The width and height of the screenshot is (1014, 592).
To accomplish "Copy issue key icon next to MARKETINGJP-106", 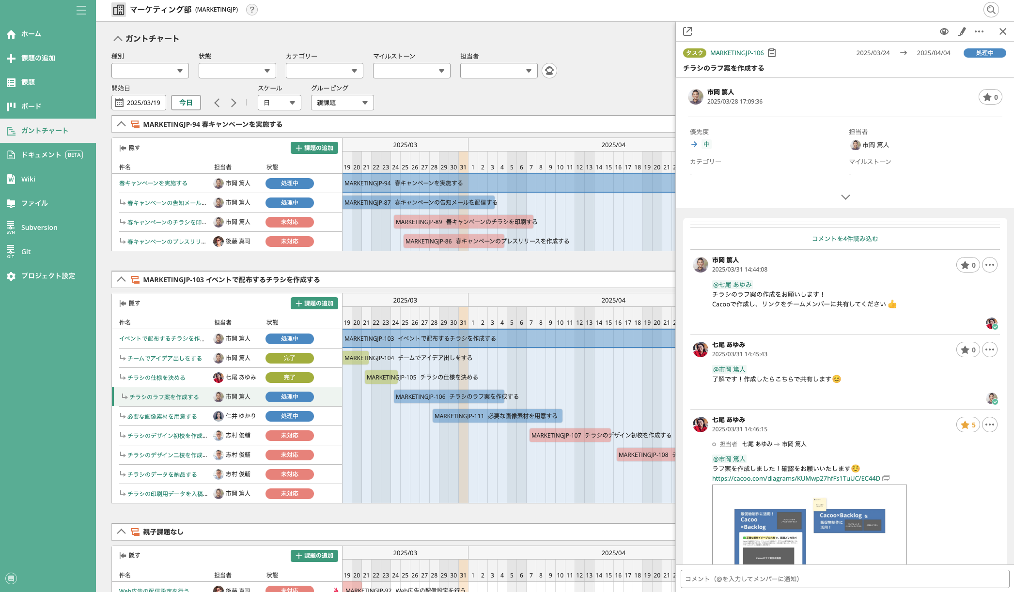I will 772,53.
